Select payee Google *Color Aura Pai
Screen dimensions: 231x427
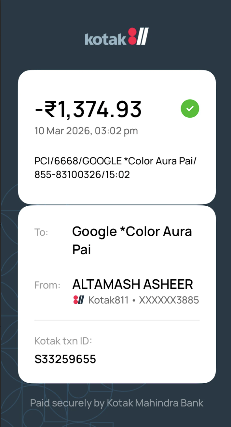[132, 241]
